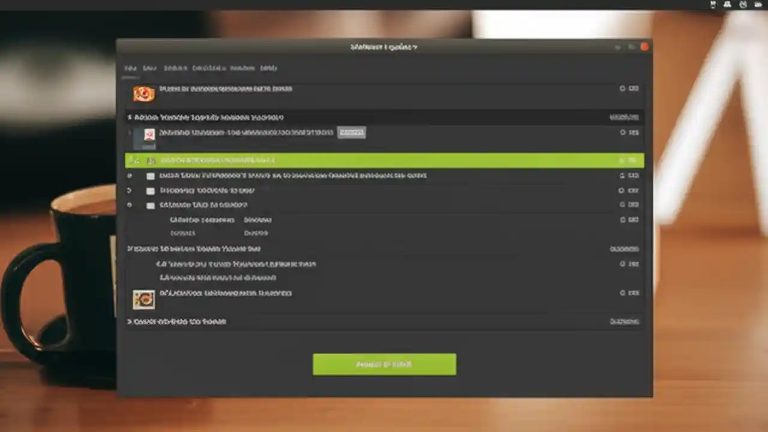Click the notification icon in the top-right system tray
The height and width of the screenshot is (432, 768).
(713, 5)
